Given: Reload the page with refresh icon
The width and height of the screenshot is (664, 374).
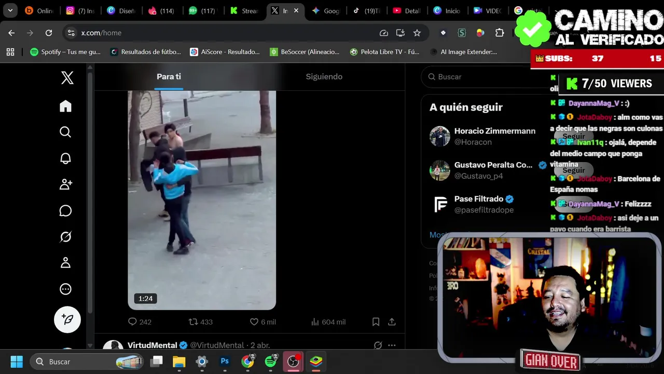Looking at the screenshot, I should pos(49,33).
